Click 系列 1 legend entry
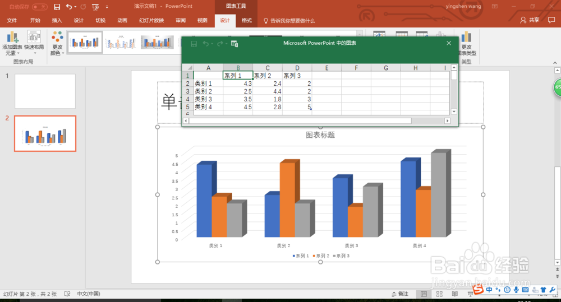This screenshot has width=561, height=302. tap(301, 256)
